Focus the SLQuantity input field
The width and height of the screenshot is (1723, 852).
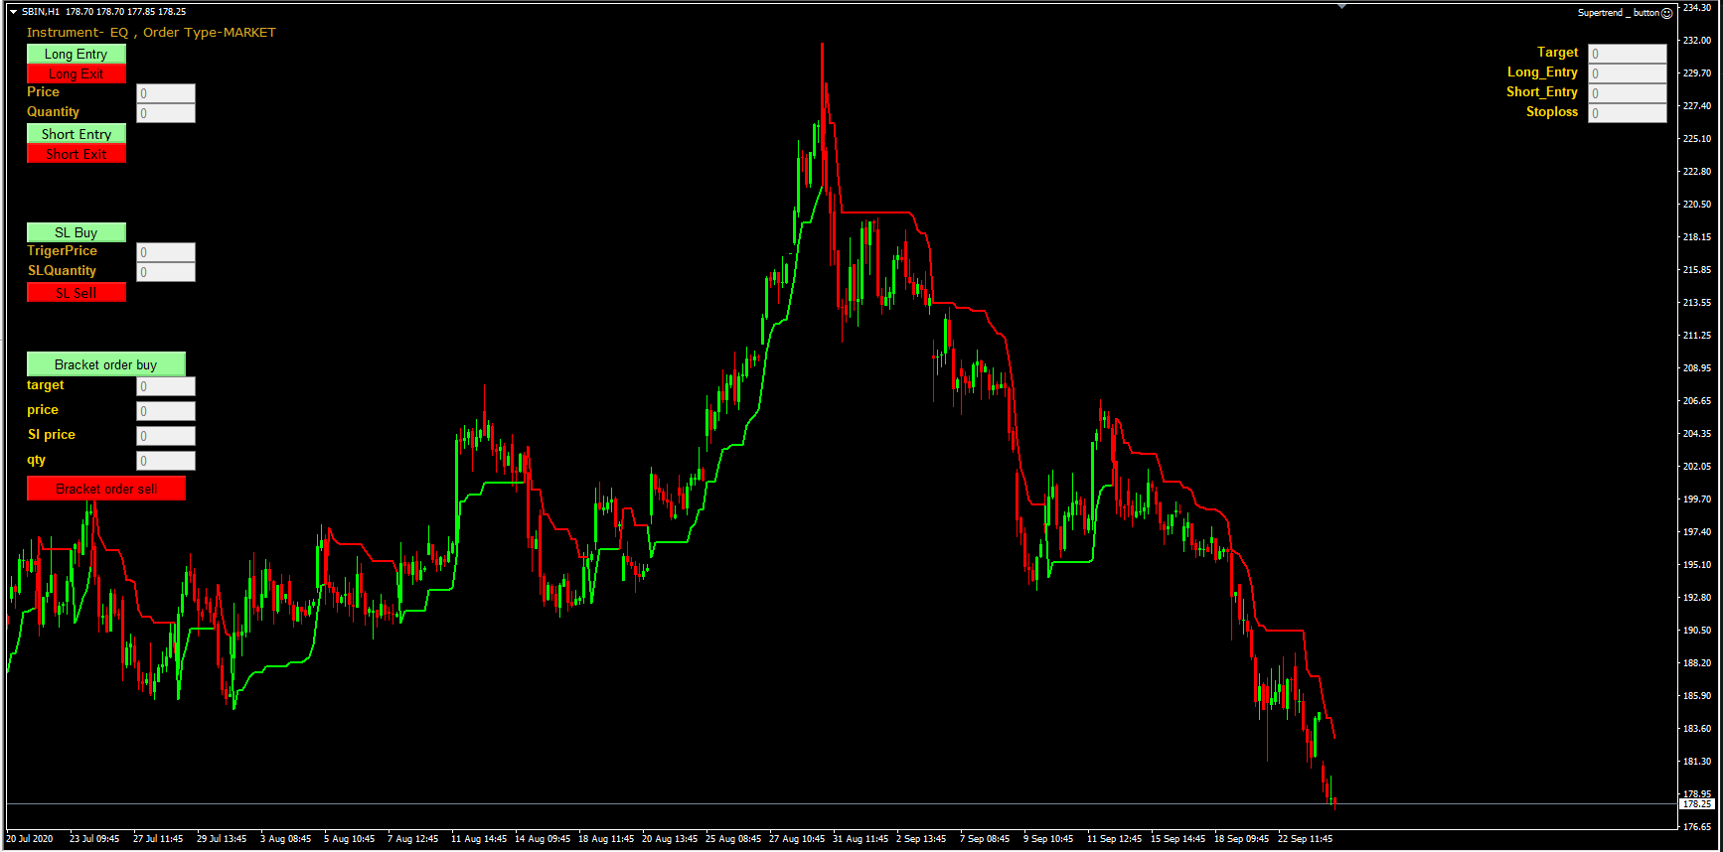[x=166, y=272]
